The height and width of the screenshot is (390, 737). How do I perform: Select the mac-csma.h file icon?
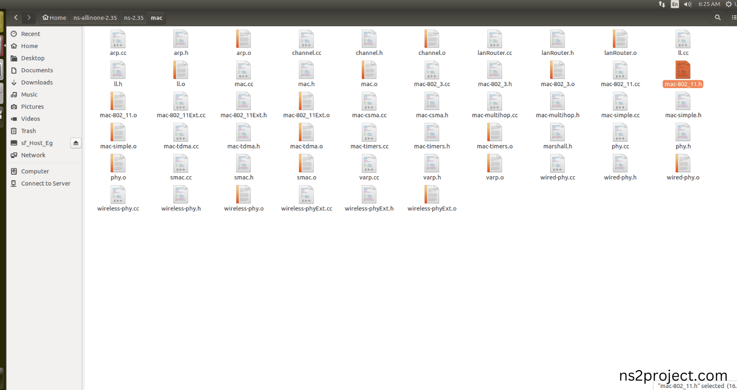pos(432,101)
